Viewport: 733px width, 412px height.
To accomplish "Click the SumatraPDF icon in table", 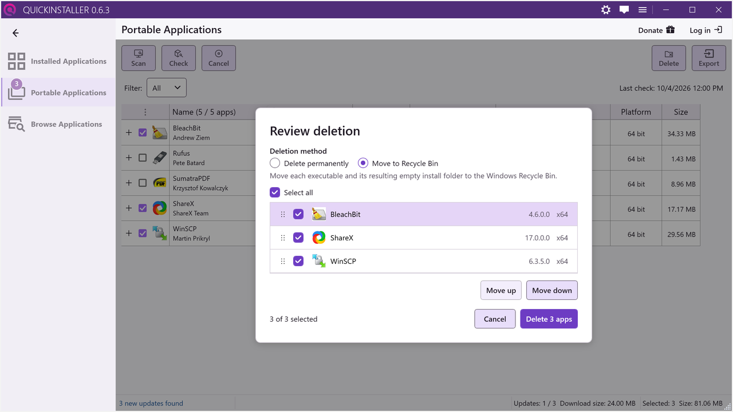I will click(x=160, y=183).
